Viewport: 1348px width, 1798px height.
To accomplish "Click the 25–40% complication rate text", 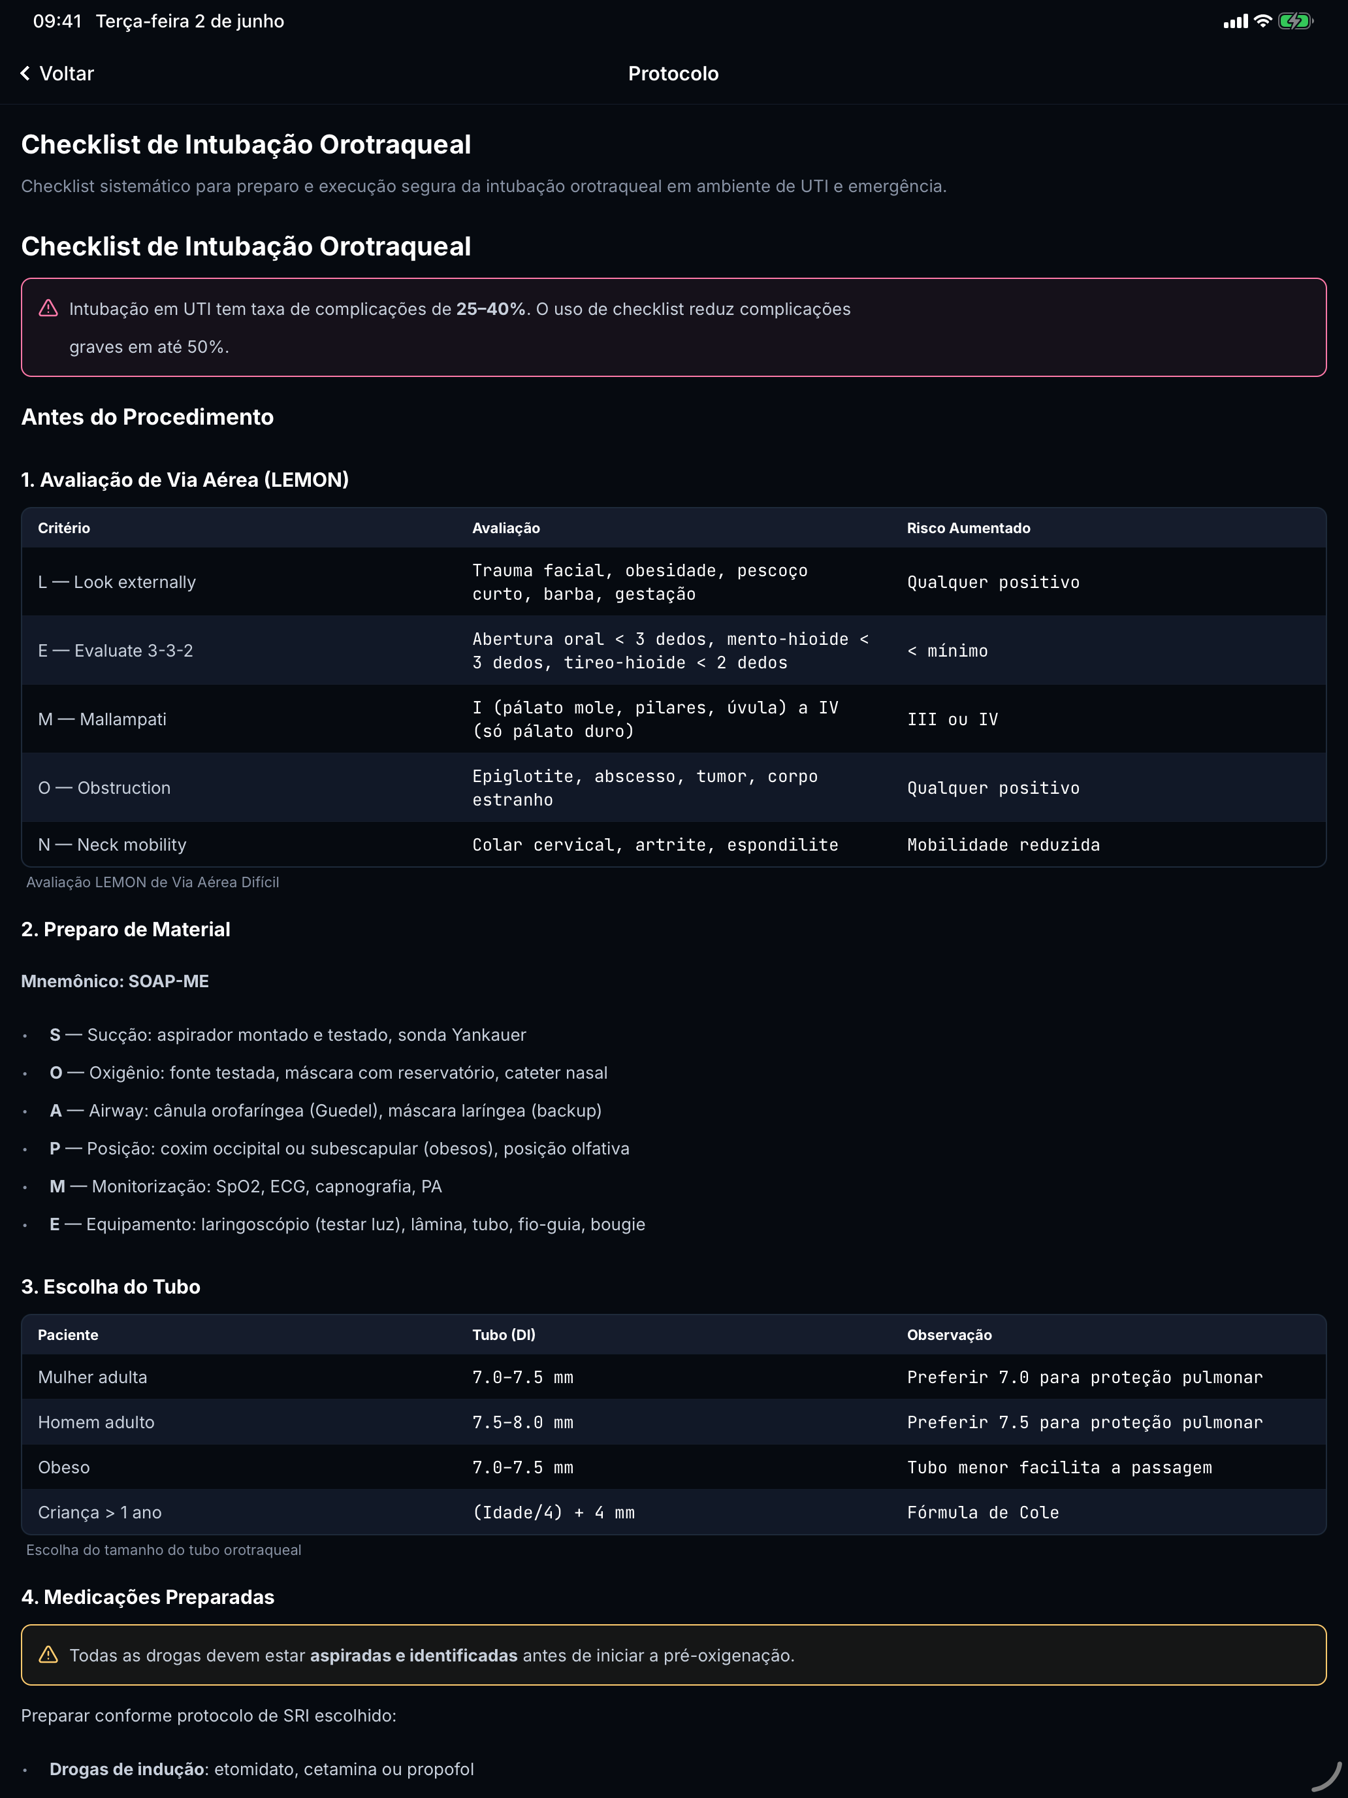I will click(490, 309).
